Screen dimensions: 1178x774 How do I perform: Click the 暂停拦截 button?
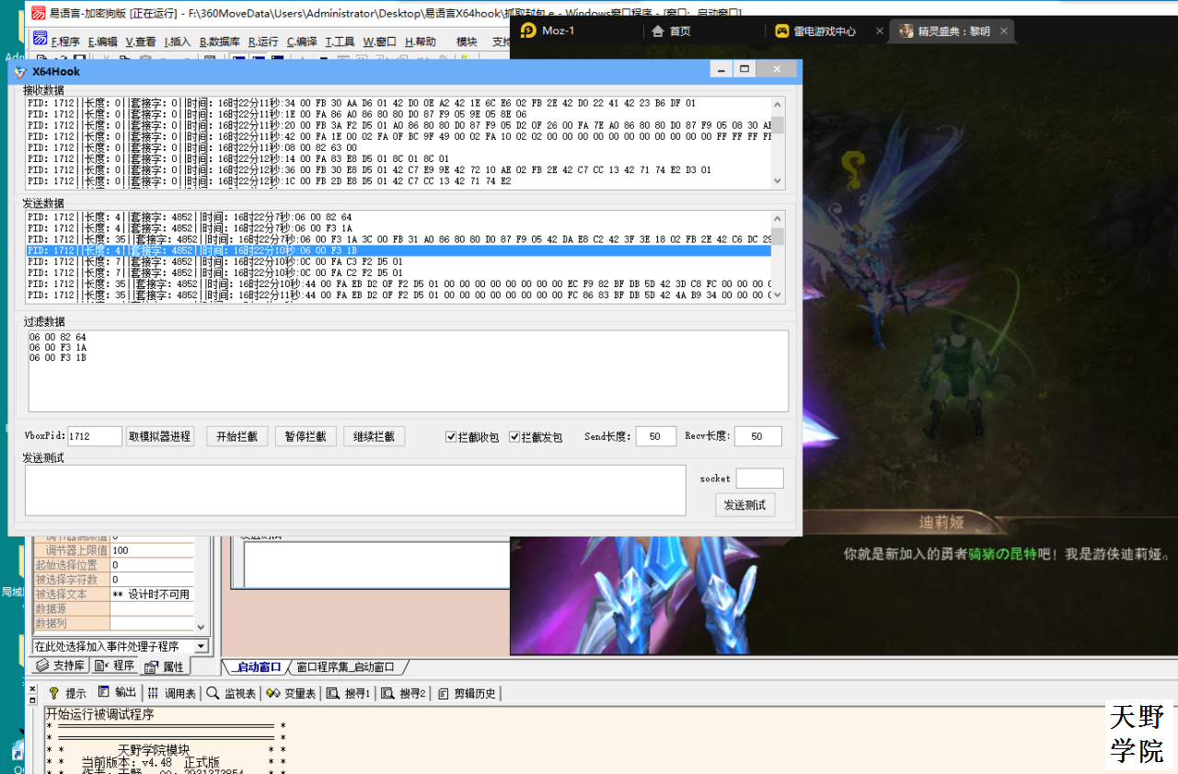pos(306,436)
